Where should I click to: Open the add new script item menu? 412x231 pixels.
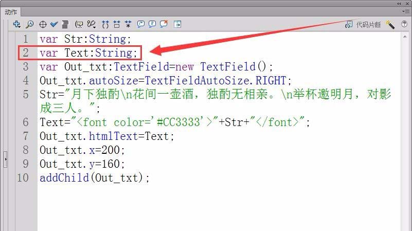[16, 24]
